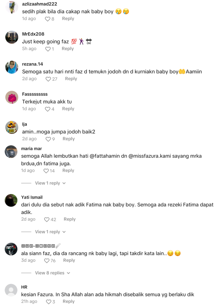Screen dimensions: 223x306
Task: Like maria mar's comment heart
Action: pos(46,171)
